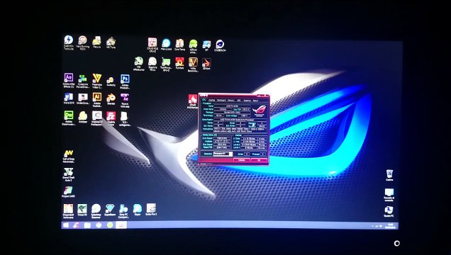
Task: Open Word 2013 desktop shortcut
Action: (69, 98)
